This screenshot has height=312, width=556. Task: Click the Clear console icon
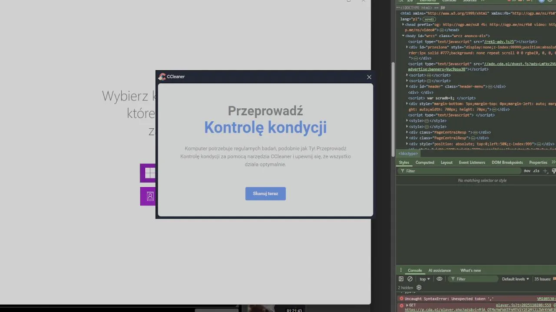[410, 279]
